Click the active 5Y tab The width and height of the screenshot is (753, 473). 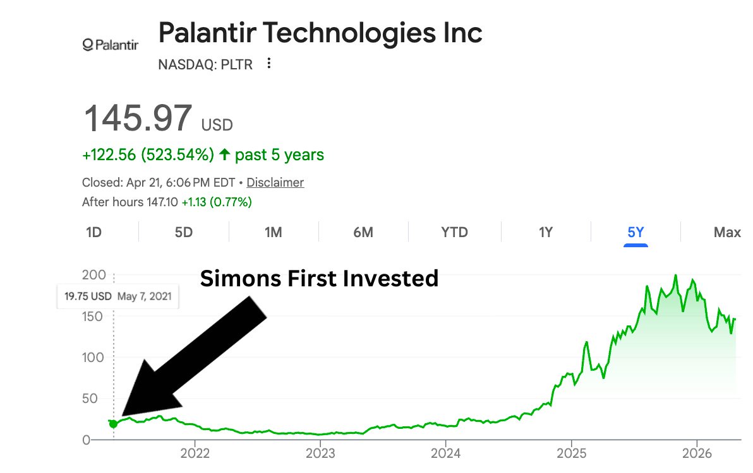pyautogui.click(x=636, y=232)
